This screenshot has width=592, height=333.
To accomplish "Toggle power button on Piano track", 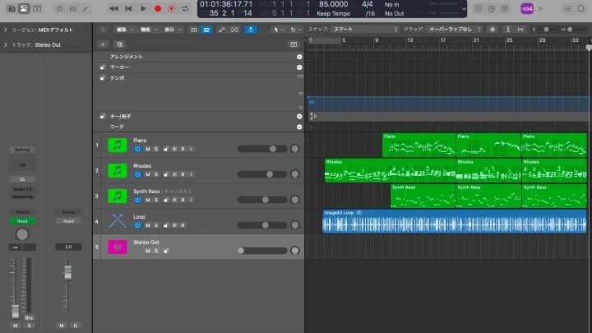I will point(137,149).
